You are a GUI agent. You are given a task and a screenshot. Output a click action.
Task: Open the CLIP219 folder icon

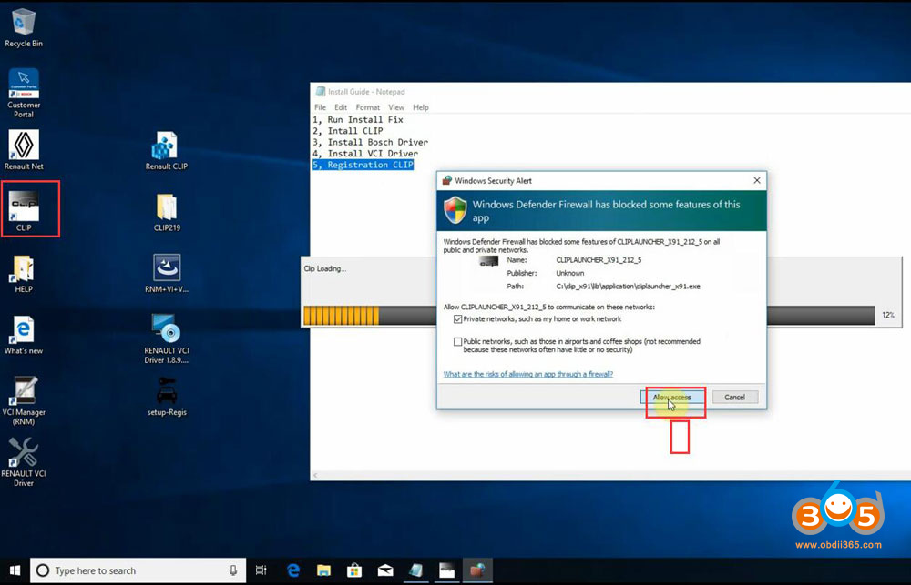click(167, 207)
